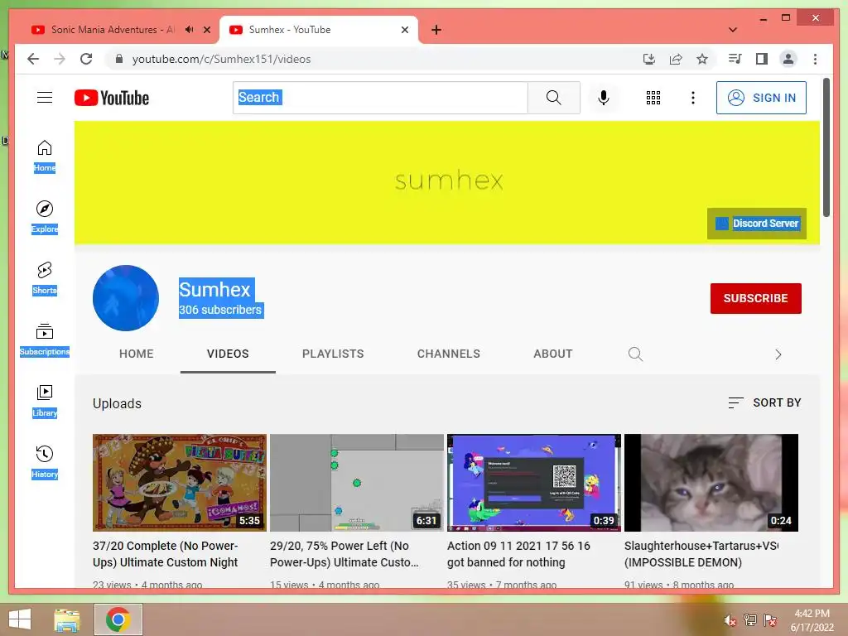The width and height of the screenshot is (848, 636).
Task: Open the media control icon
Action: [x=735, y=59]
